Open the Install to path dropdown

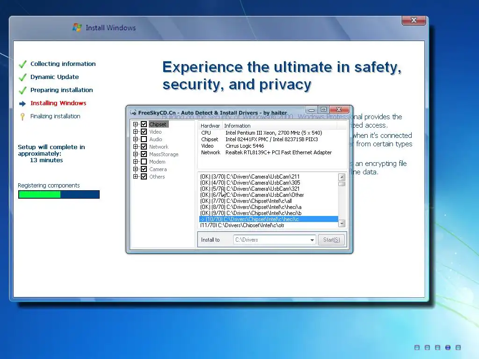(x=312, y=240)
